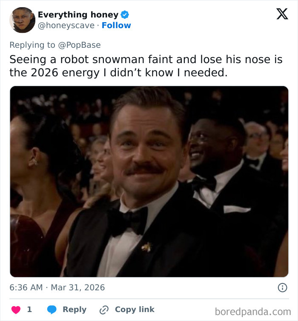The image size is (298, 321).
Task: Follow the @honeyscave account
Action: click(116, 26)
